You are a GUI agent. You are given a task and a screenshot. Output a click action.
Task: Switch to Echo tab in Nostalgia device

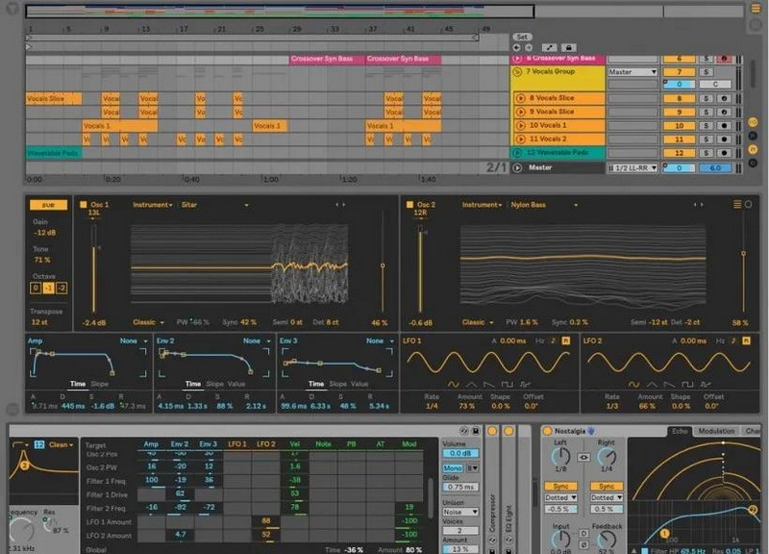[680, 431]
